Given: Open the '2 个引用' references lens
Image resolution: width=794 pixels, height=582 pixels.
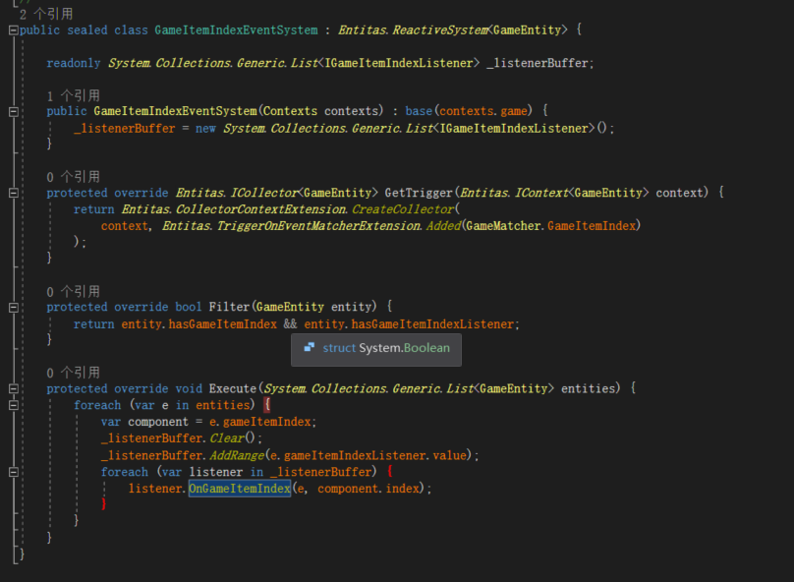Looking at the screenshot, I should coord(46,14).
